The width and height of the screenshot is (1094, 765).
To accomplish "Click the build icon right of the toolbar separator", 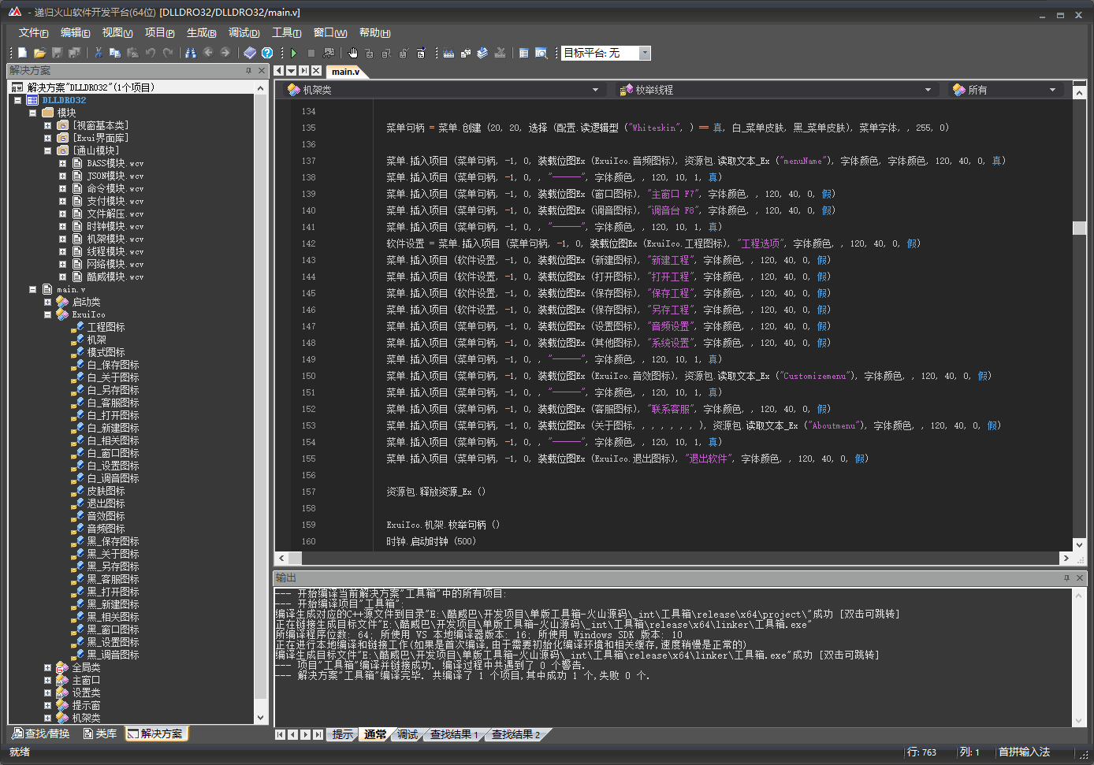I will 448,53.
